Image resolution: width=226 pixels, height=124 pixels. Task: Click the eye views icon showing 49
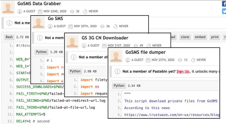(136, 46)
